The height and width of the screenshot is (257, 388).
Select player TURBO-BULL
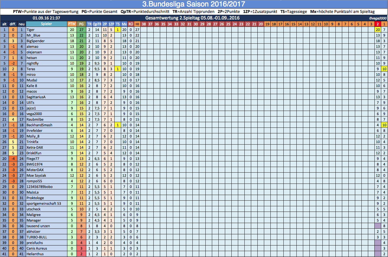37,237
